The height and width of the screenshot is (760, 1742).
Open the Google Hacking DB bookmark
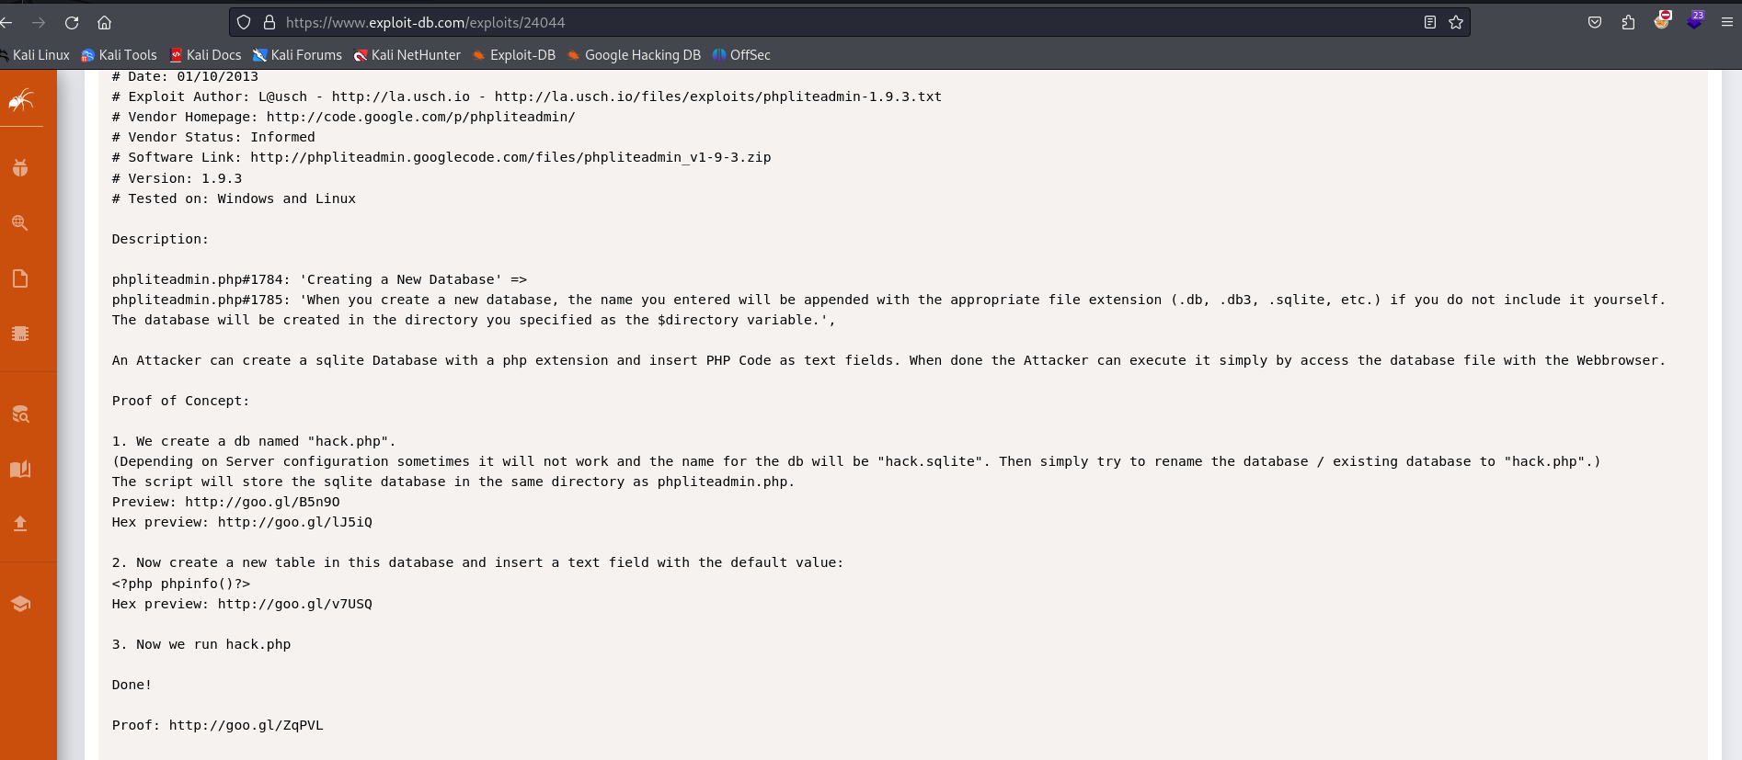[x=634, y=55]
